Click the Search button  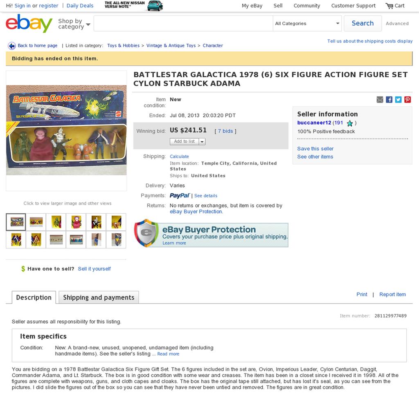(363, 23)
